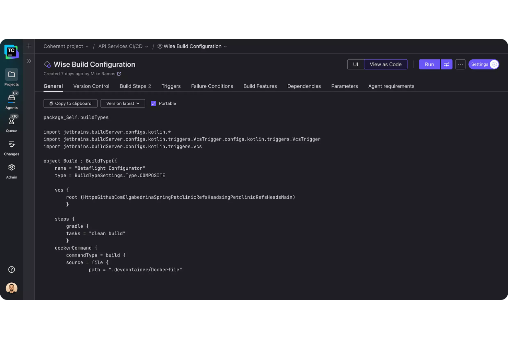Uncheck the Portable checkbox
The width and height of the screenshot is (508, 339).
tap(153, 103)
